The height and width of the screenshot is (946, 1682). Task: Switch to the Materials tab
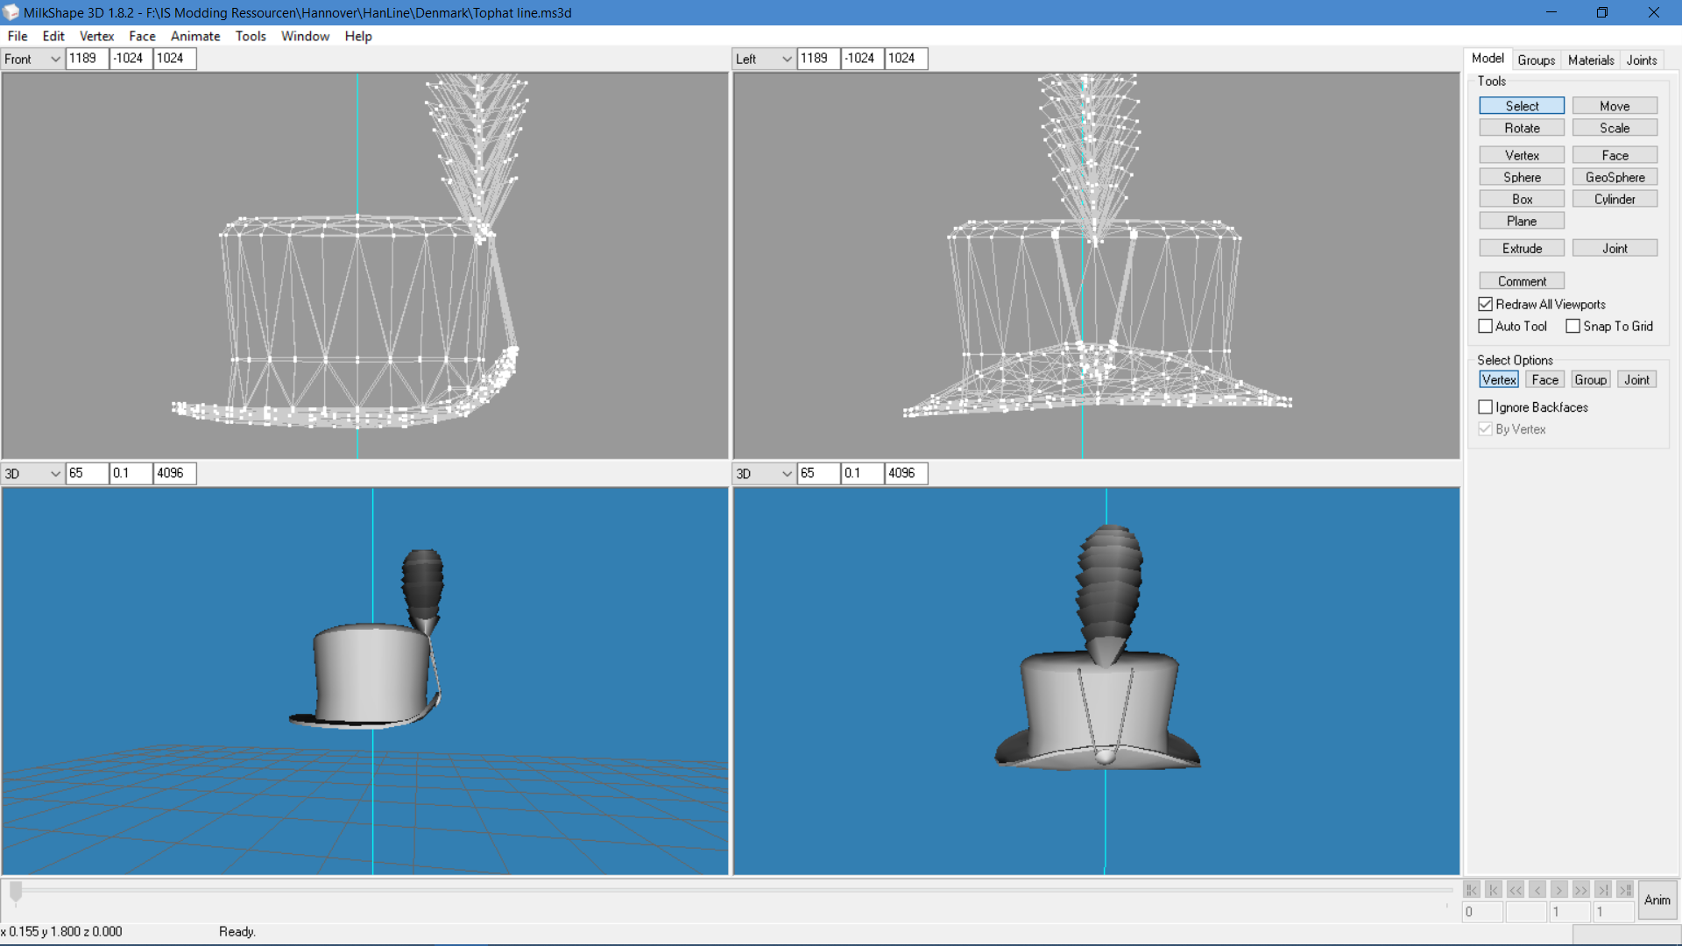click(1591, 60)
